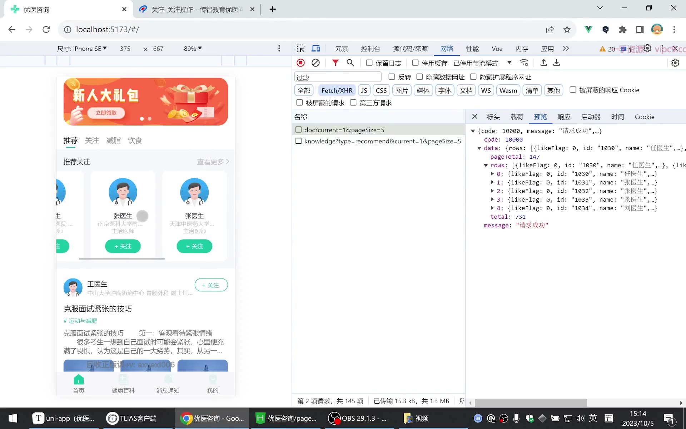The height and width of the screenshot is (429, 686).
Task: Check 被屏蔽的请求 checkbox
Action: click(299, 103)
